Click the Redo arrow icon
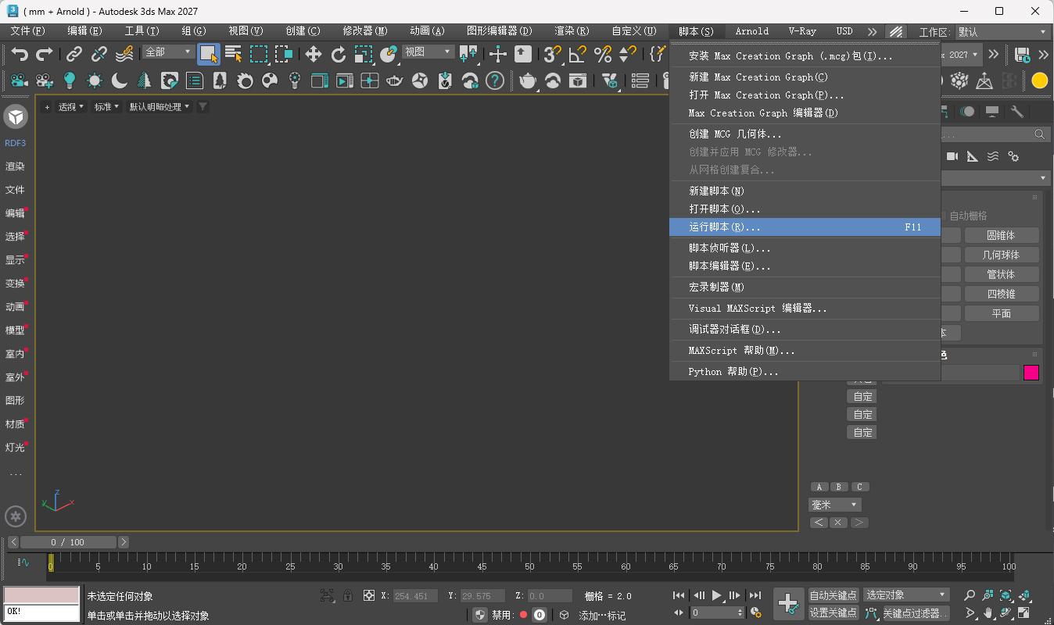Image resolution: width=1054 pixels, height=625 pixels. pyautogui.click(x=45, y=54)
